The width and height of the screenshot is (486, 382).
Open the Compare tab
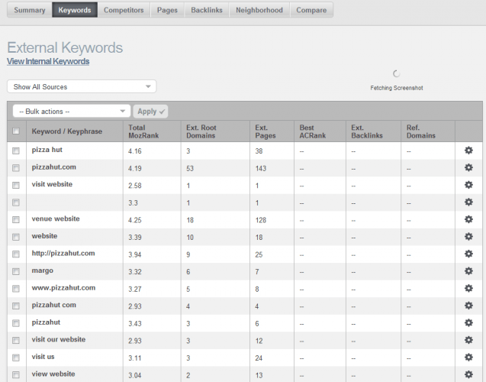pyautogui.click(x=311, y=10)
